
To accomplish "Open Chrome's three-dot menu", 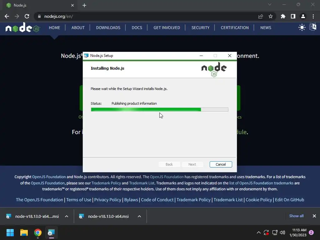I will 313,16.
